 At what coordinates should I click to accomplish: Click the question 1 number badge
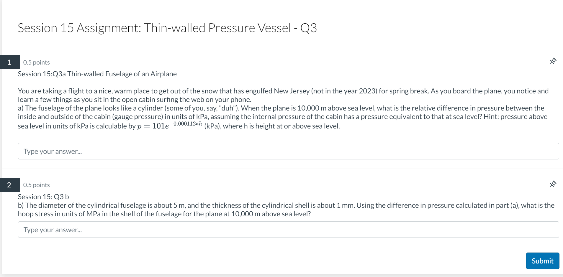pyautogui.click(x=9, y=62)
